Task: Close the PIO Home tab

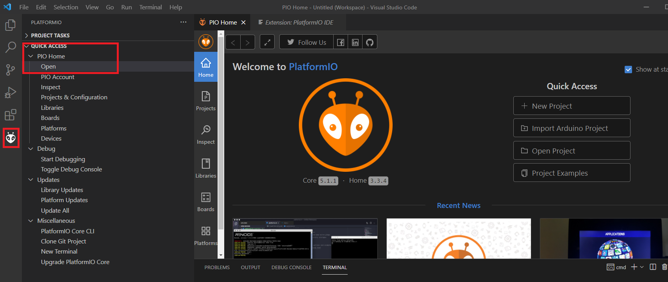Action: tap(243, 23)
